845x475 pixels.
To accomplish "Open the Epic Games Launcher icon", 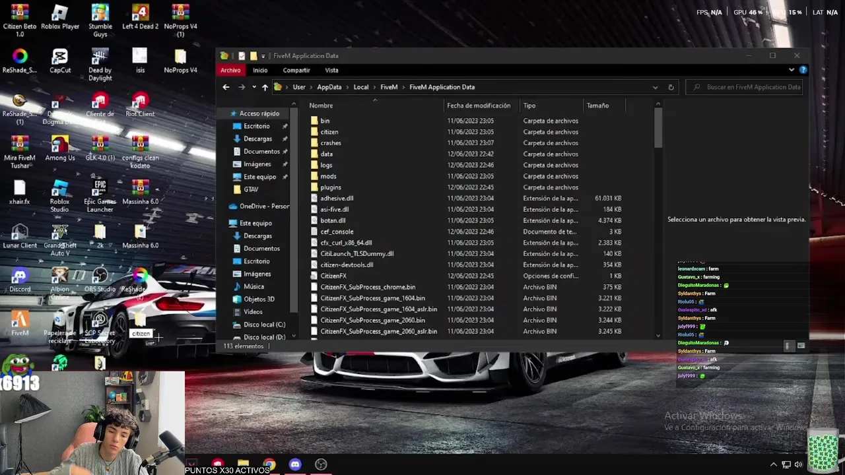I will (100, 196).
